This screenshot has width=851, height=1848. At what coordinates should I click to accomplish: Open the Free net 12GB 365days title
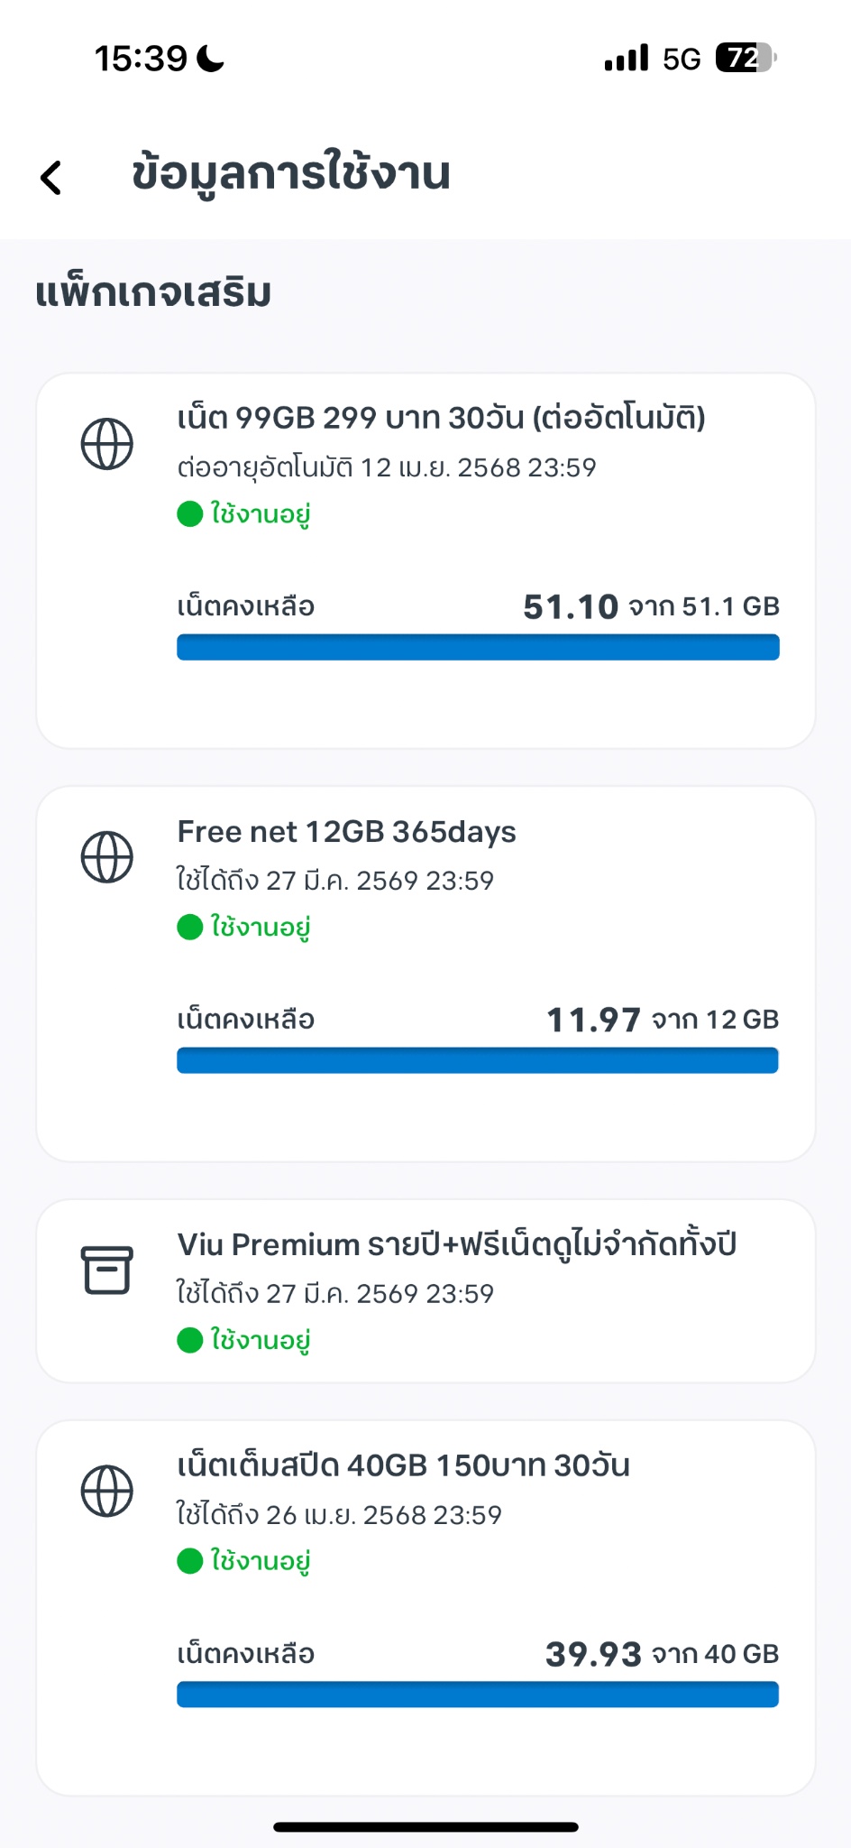coord(346,831)
